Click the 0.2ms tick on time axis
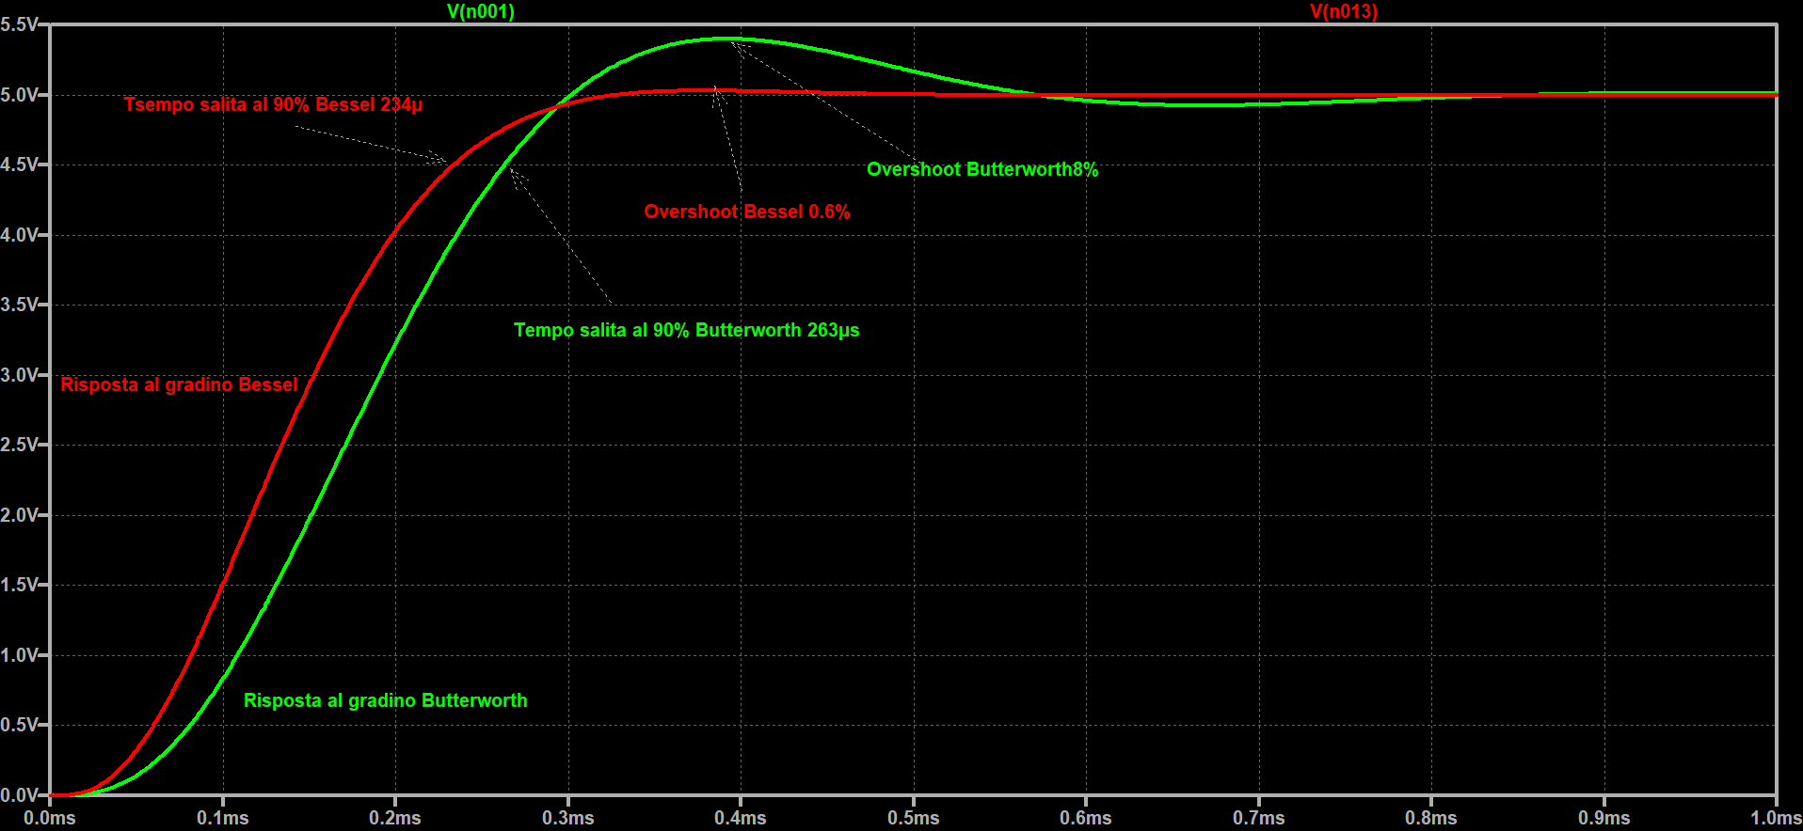 pos(395,818)
